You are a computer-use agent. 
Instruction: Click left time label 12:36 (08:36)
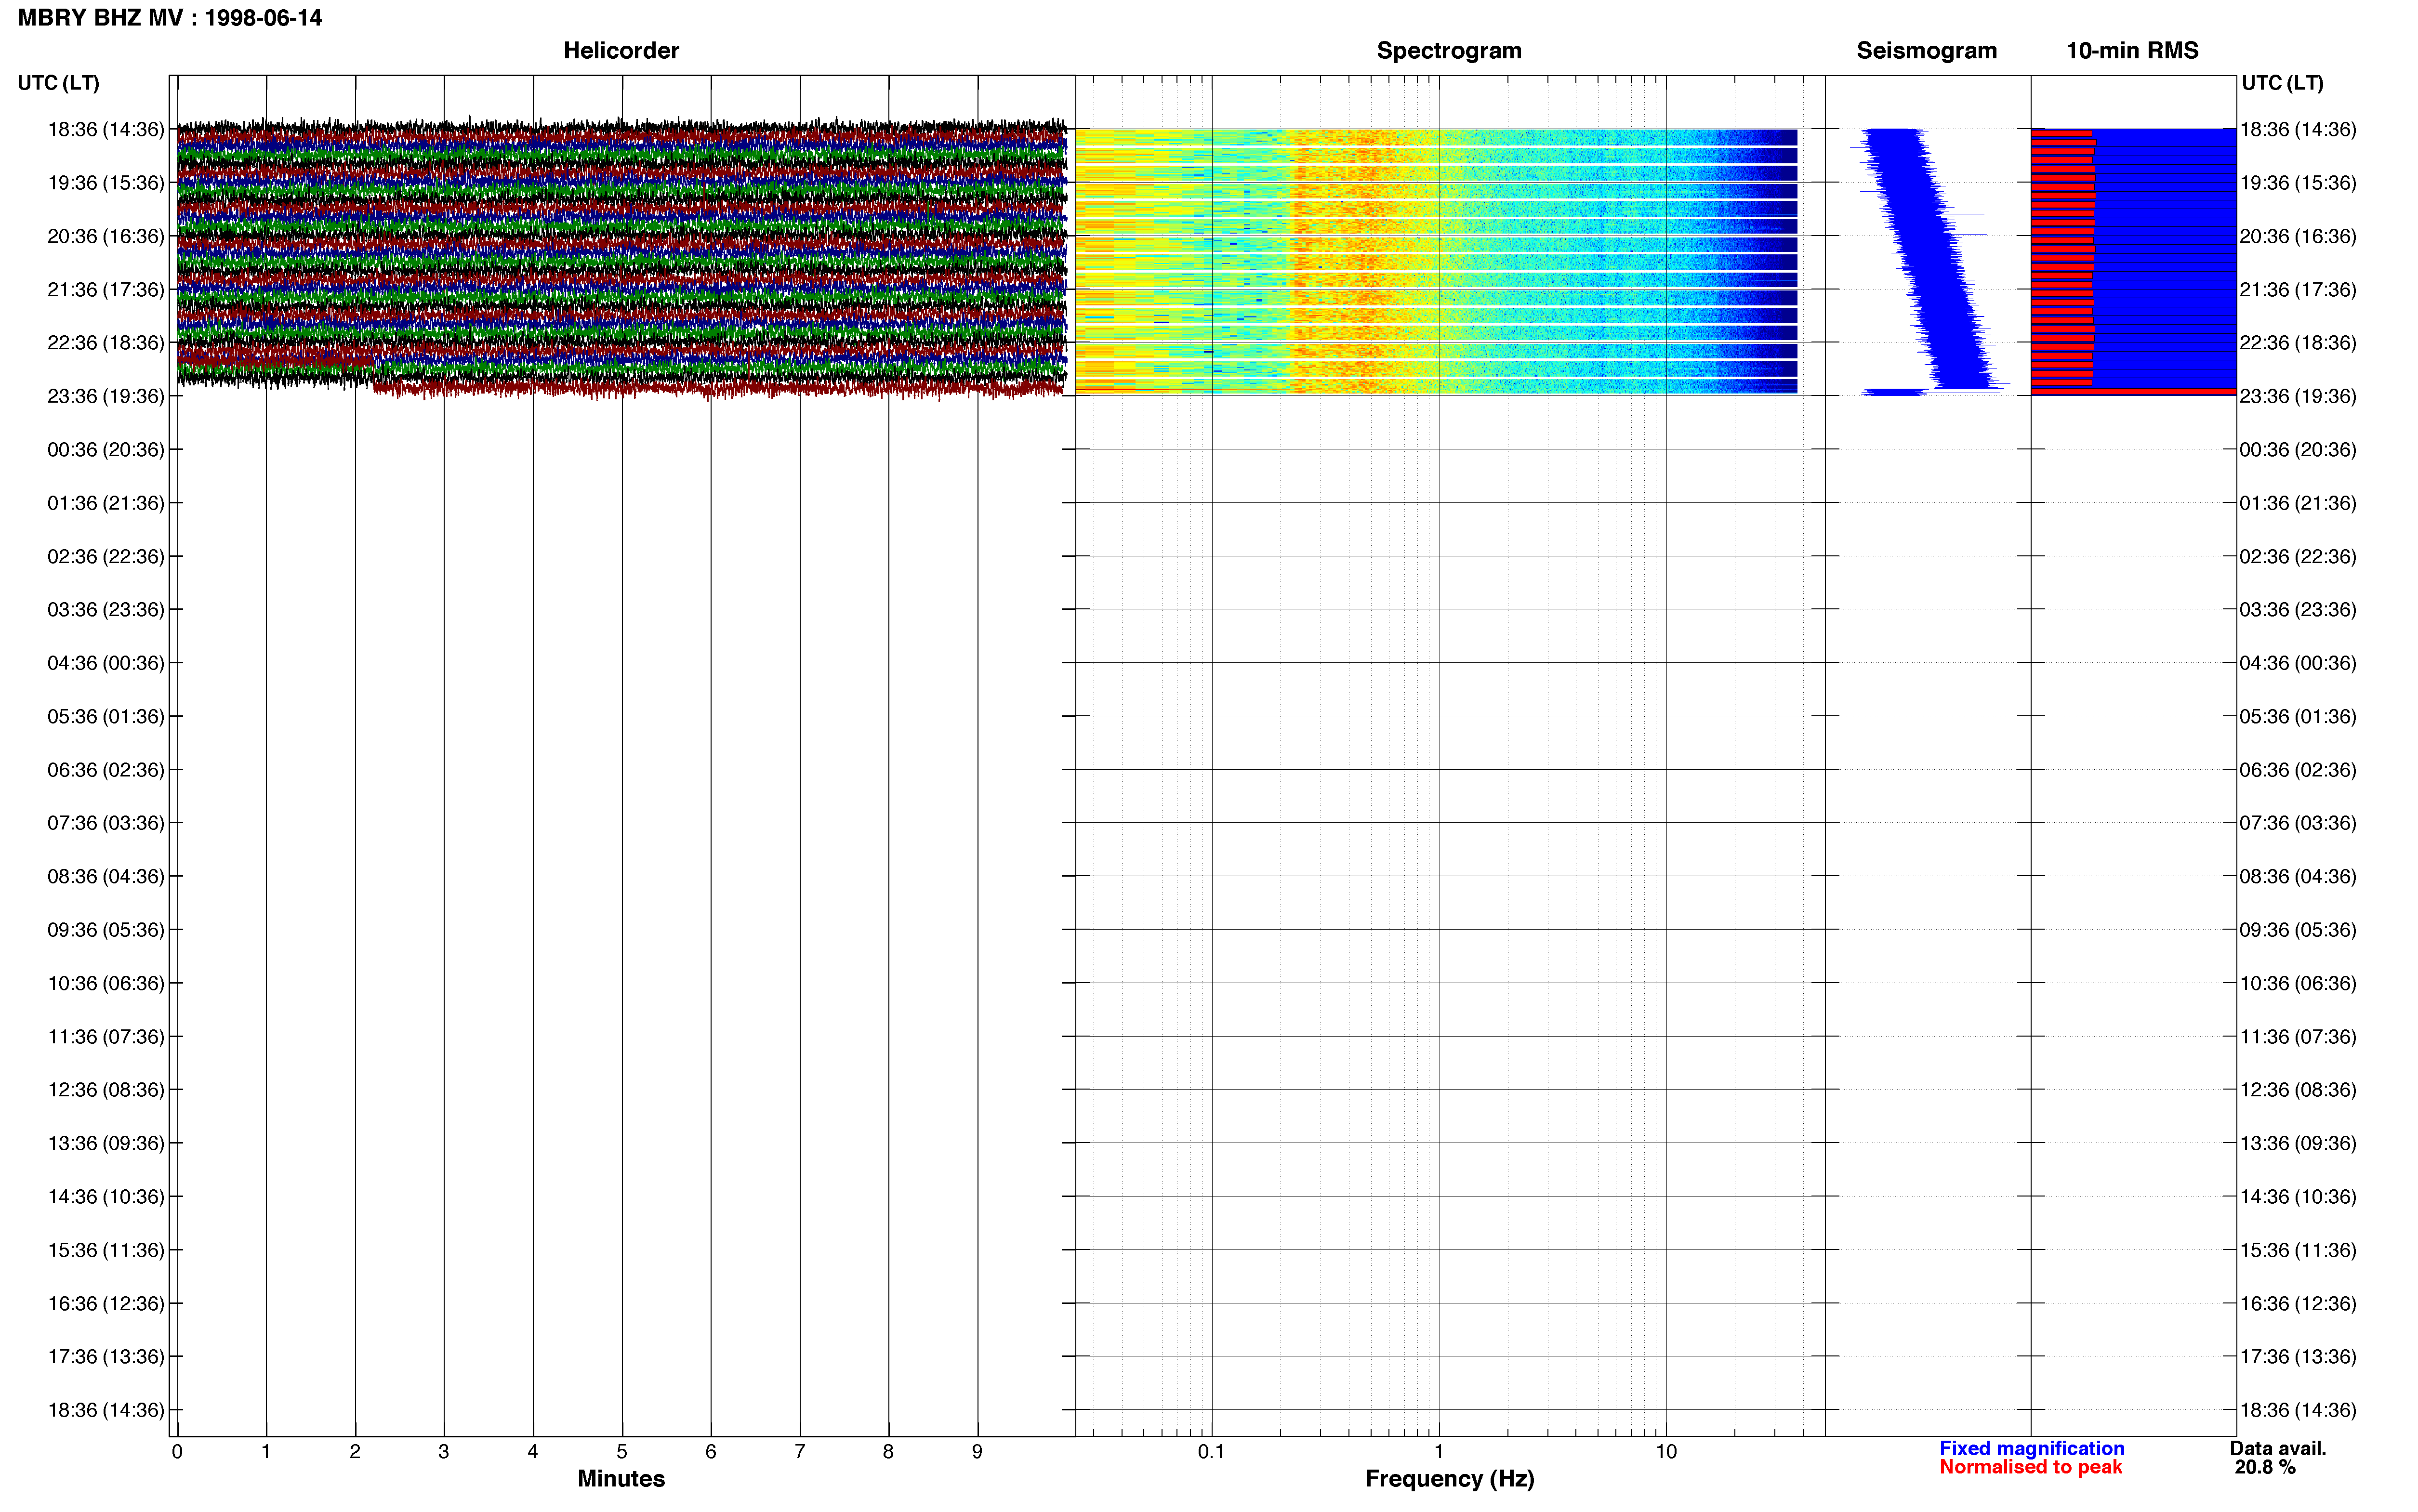(106, 1090)
